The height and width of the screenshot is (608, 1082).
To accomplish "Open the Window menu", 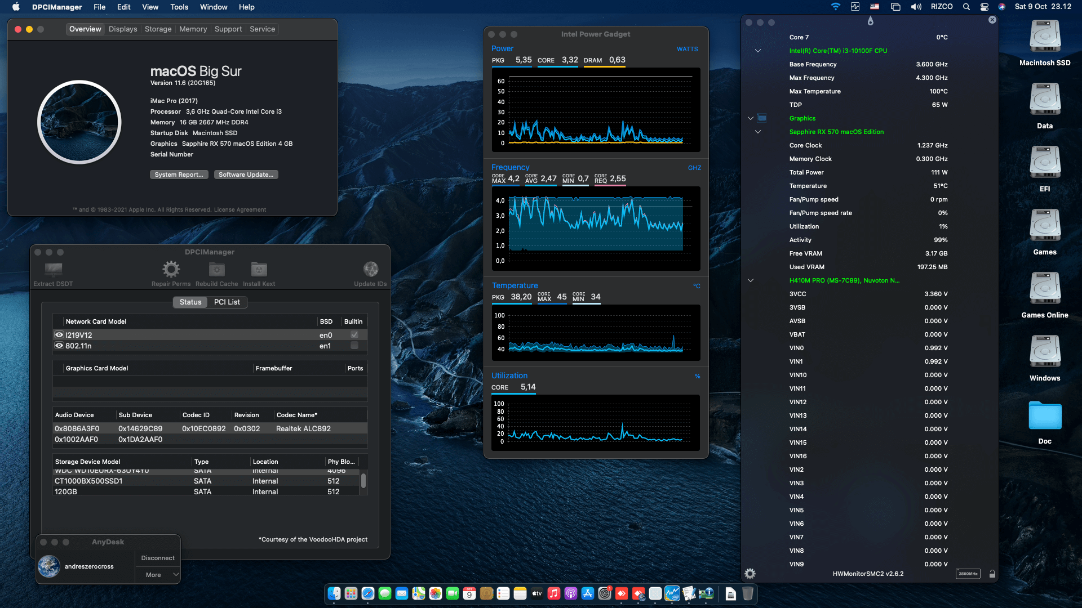I will coord(214,7).
